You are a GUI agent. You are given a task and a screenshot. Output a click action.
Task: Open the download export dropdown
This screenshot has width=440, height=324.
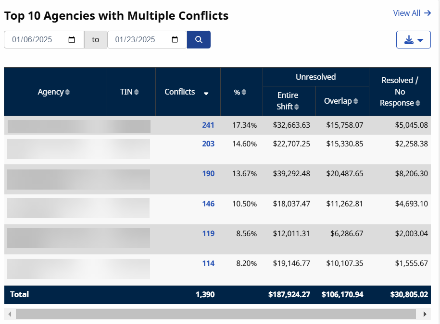(x=413, y=40)
